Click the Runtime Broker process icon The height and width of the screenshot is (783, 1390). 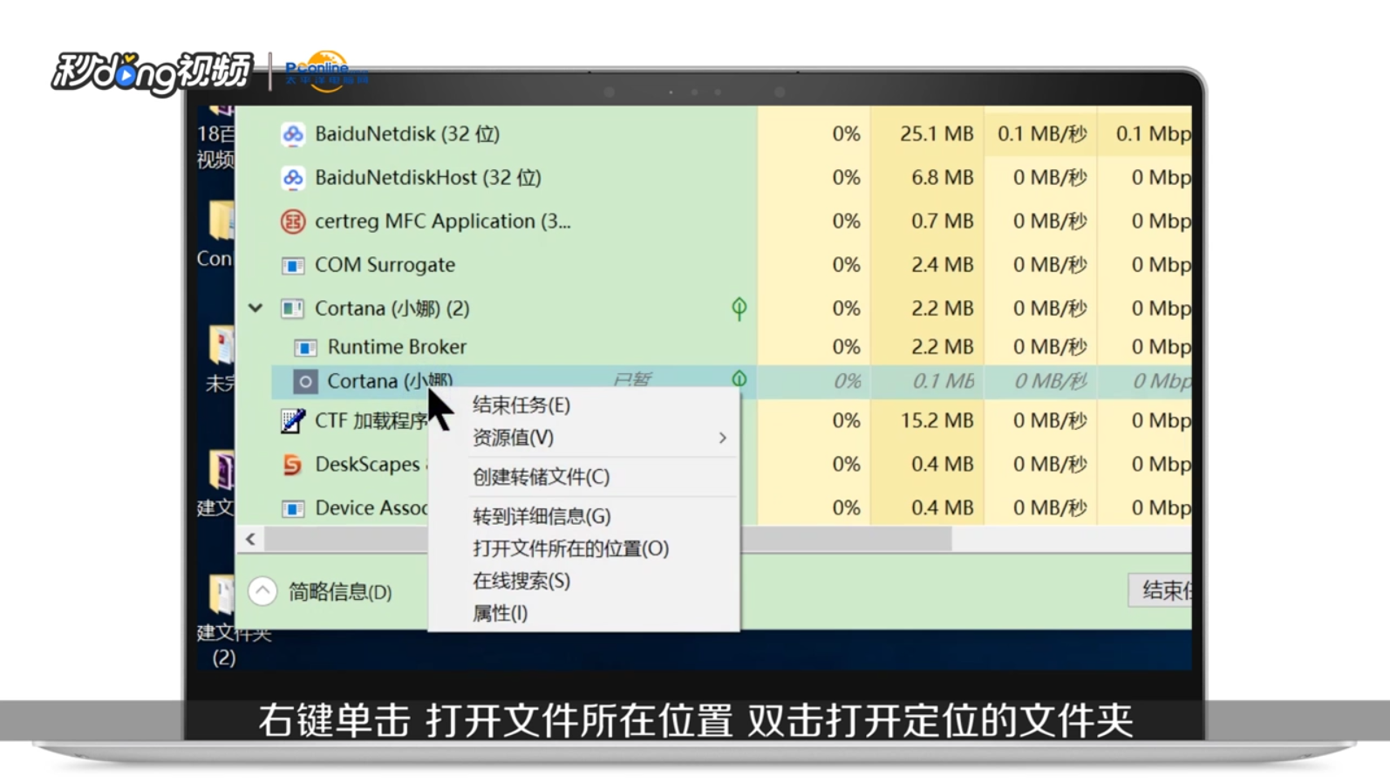305,347
